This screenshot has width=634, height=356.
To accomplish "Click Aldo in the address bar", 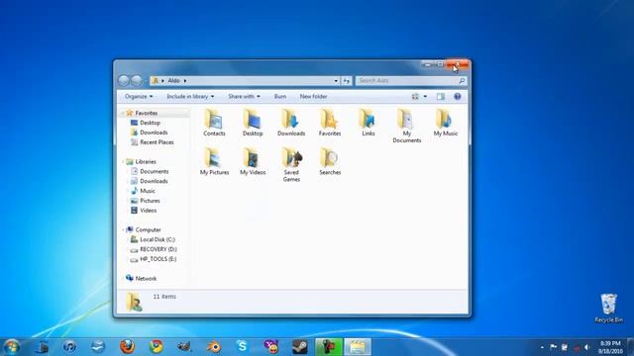I will (174, 81).
